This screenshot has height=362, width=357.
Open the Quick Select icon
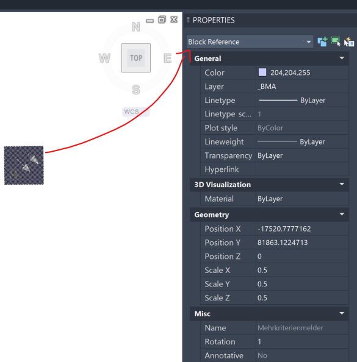pyautogui.click(x=348, y=42)
